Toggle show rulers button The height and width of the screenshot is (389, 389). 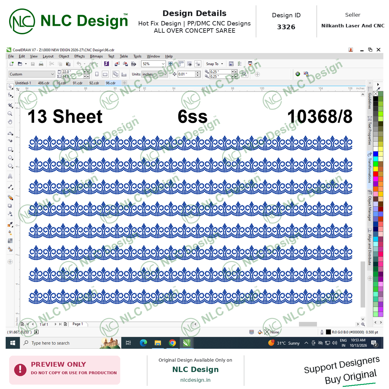click(181, 64)
